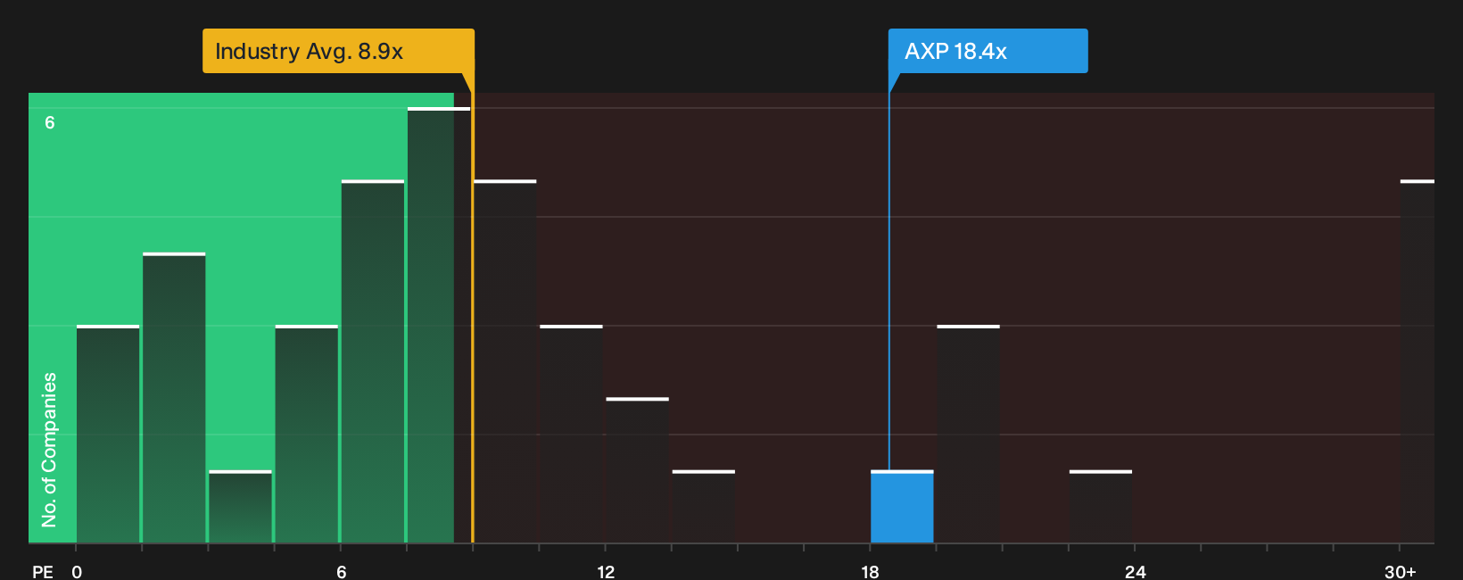1463x580 pixels.
Task: Click the '12' x-axis label
Action: tap(606, 571)
